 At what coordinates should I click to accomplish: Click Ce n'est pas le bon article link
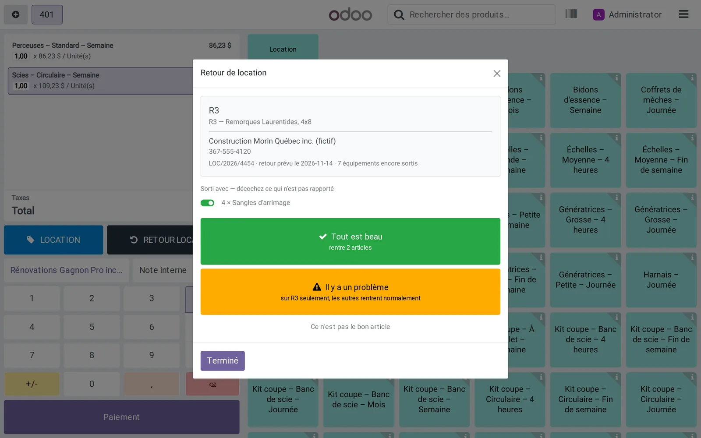click(x=350, y=327)
